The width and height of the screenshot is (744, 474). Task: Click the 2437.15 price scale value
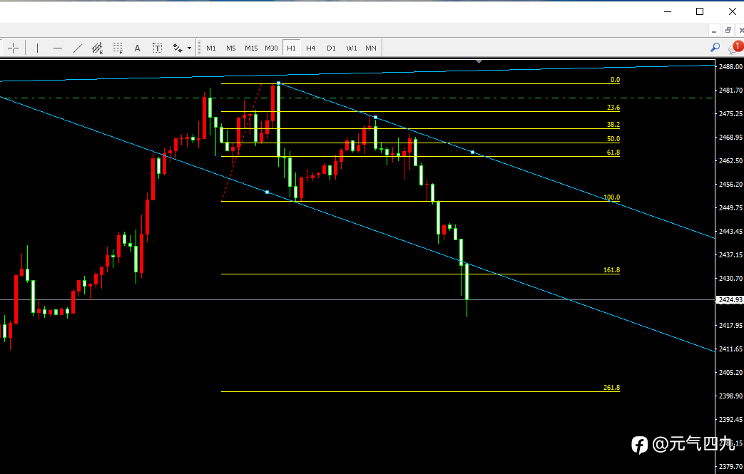730,255
